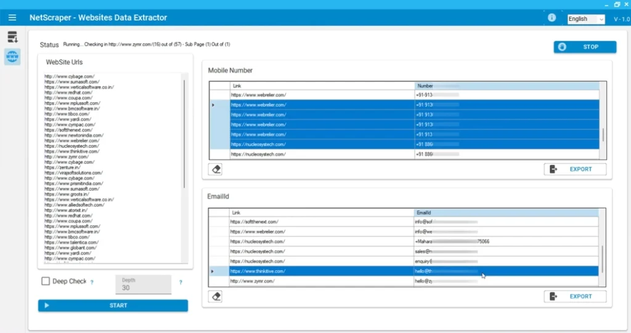
Task: Export the Mobile Number results
Action: tap(575, 169)
